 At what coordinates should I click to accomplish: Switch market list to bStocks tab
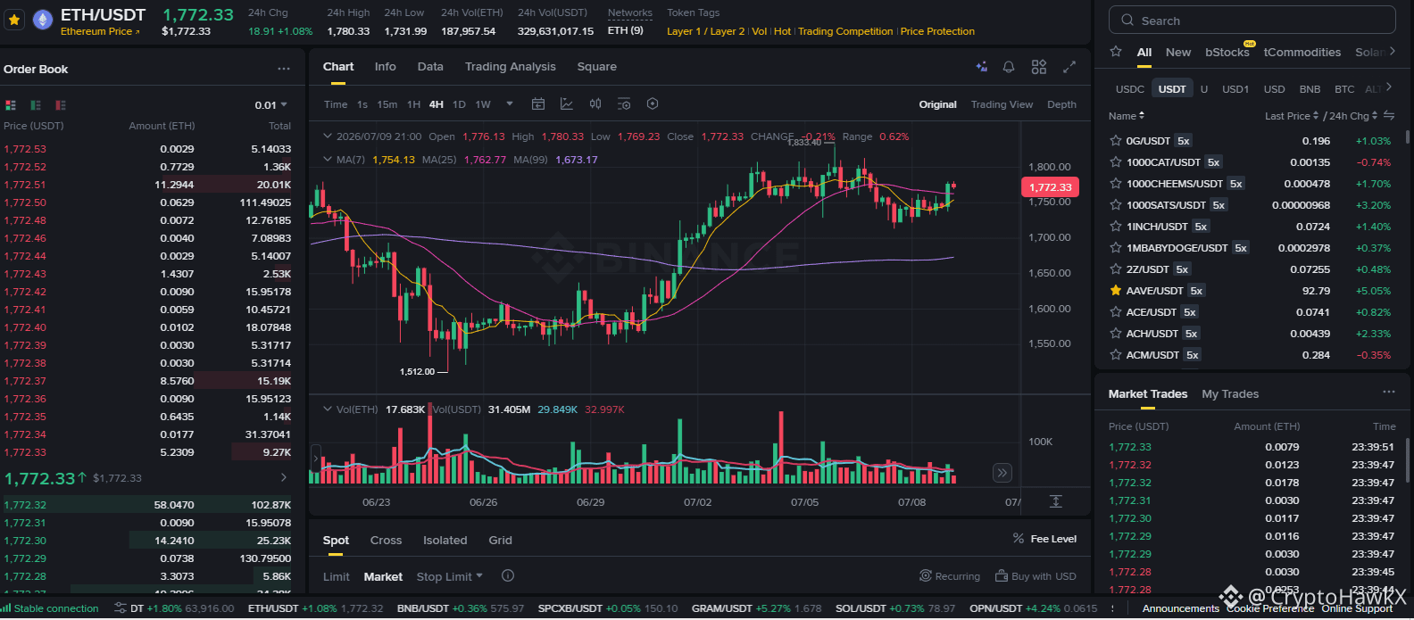(1227, 53)
